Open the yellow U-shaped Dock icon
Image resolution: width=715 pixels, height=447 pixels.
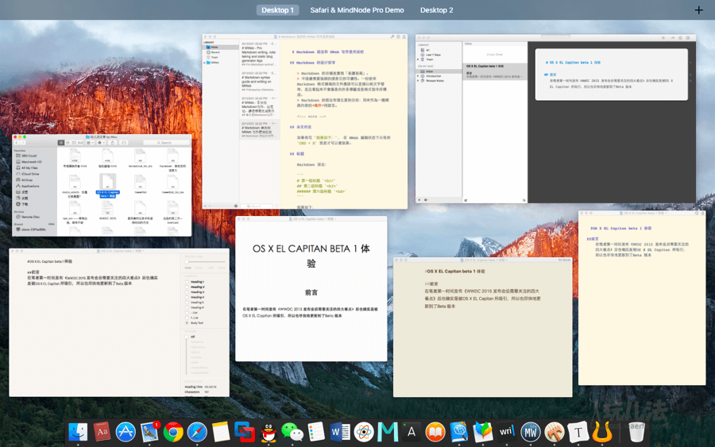602,432
